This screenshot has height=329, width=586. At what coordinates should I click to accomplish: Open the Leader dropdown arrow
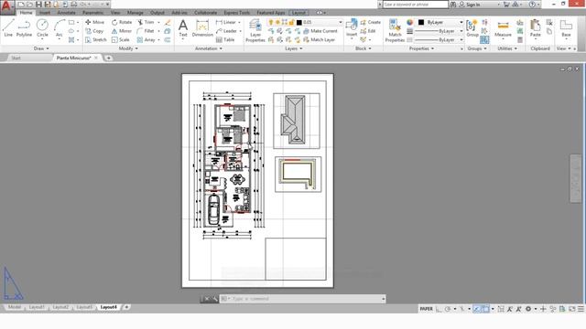240,31
